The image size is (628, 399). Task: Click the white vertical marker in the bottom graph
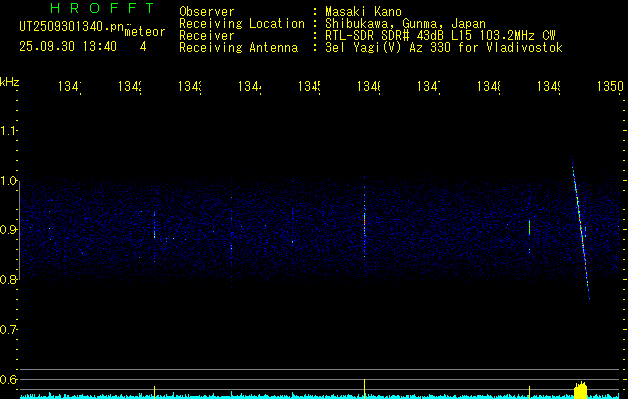coord(365,387)
